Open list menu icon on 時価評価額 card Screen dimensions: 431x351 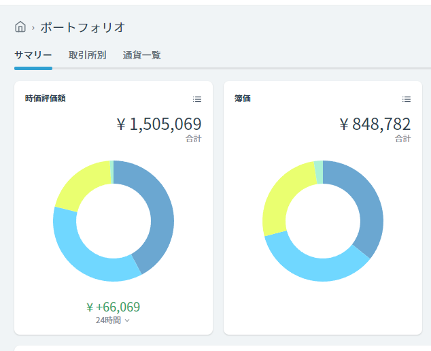197,99
